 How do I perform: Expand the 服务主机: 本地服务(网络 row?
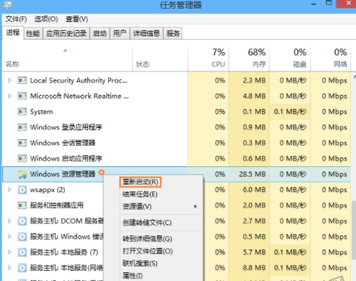pos(10,268)
